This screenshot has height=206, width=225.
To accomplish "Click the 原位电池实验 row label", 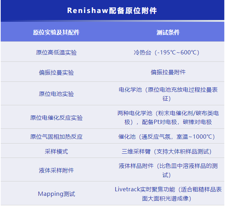I will pos(56,94).
